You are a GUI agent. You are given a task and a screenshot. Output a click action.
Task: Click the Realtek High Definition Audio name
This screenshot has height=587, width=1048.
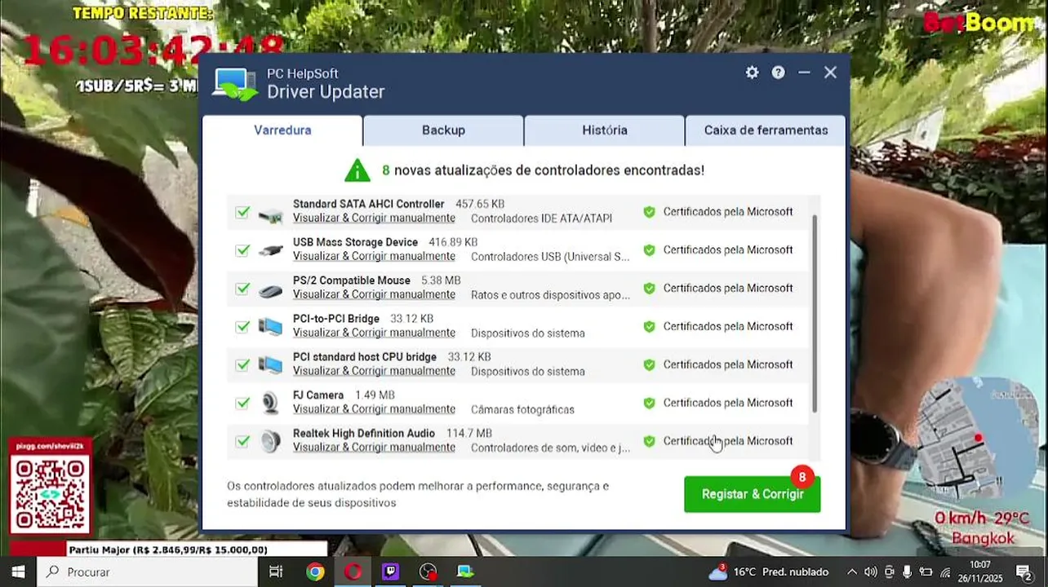click(x=364, y=434)
